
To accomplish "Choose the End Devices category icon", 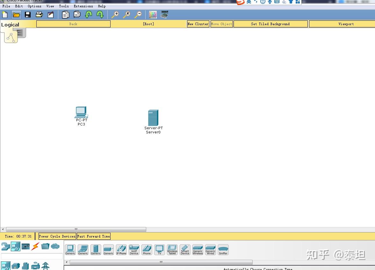I will tap(16, 246).
